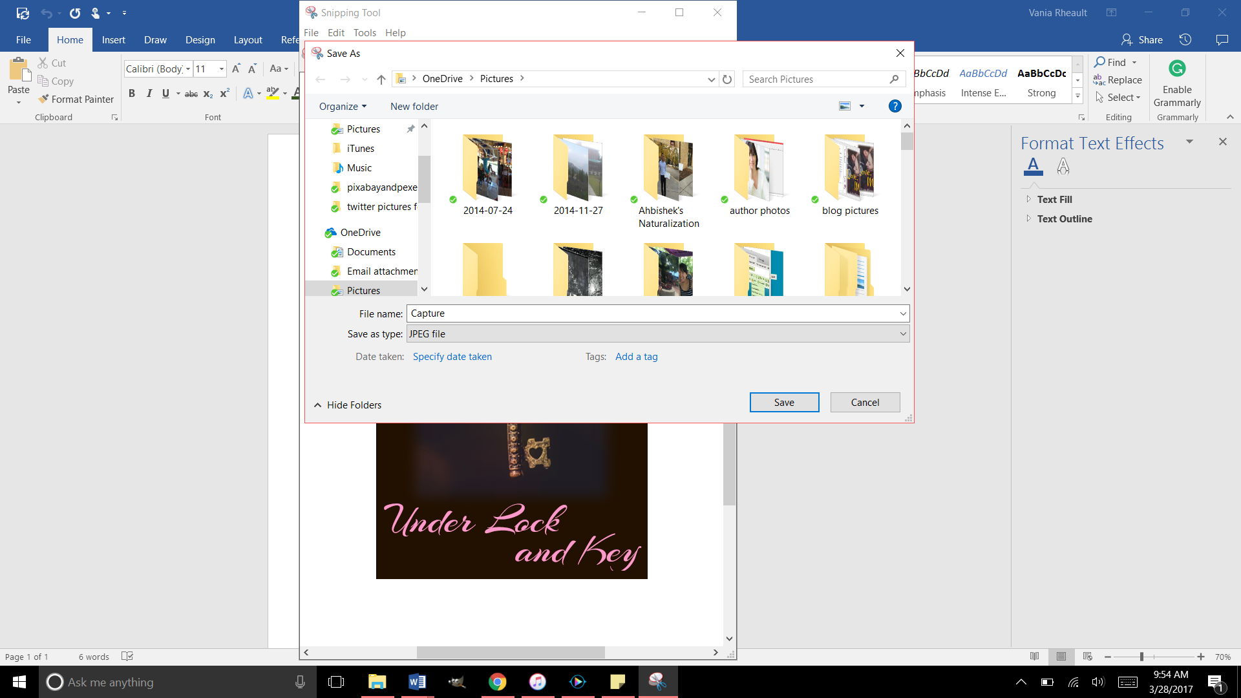
Task: Click the Italic formatting icon
Action: click(149, 93)
